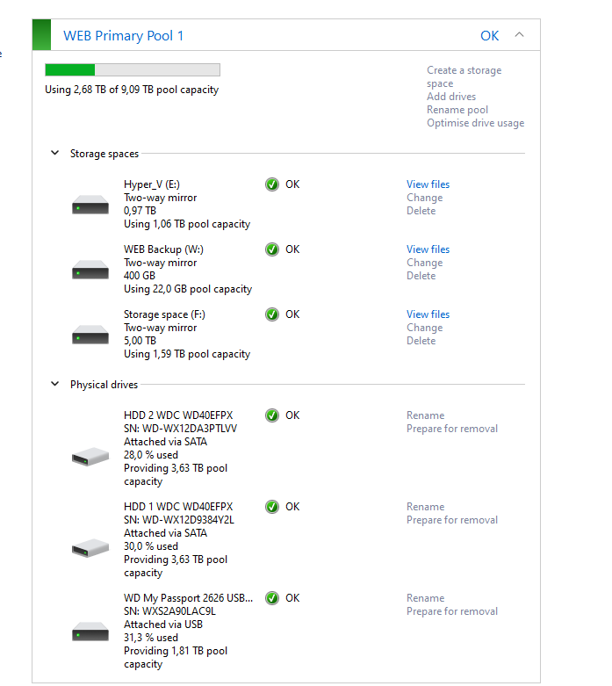Prepare HDD 2 WDC for removal

(x=452, y=429)
